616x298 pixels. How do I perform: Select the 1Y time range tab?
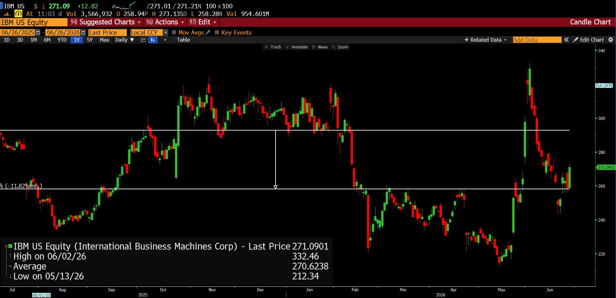click(77, 40)
